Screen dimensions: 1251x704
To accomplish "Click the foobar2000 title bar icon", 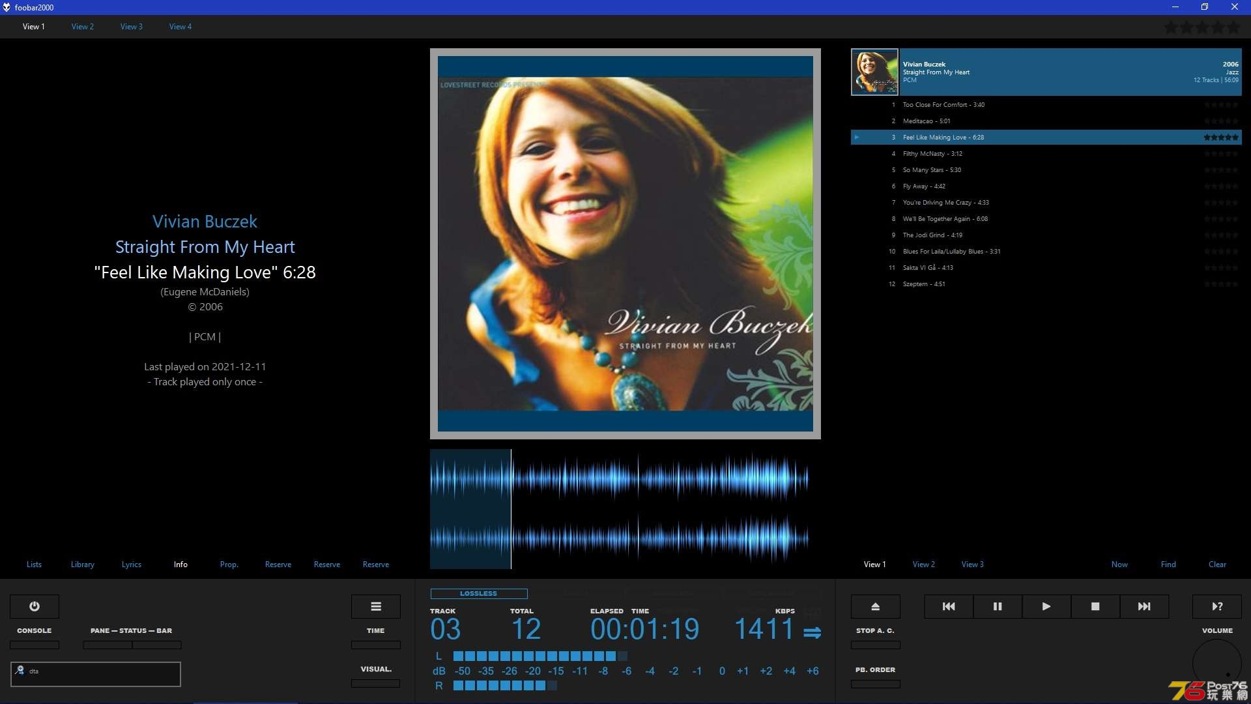I will click(x=7, y=7).
